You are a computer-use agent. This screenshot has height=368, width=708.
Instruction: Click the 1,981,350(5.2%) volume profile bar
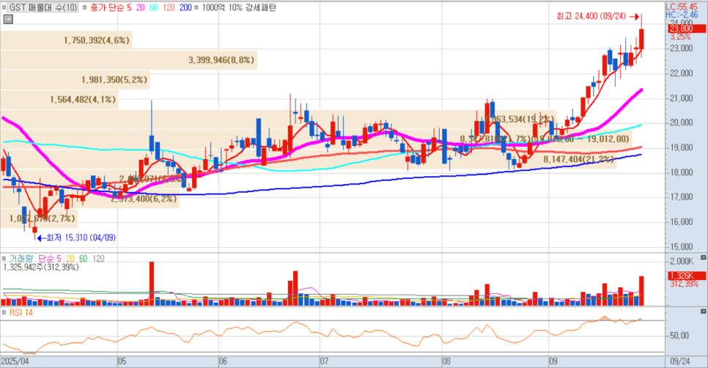75,80
